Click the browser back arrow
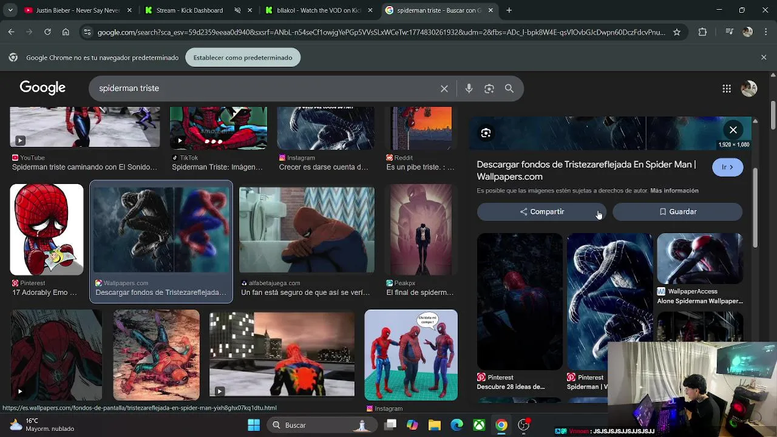 click(x=11, y=32)
